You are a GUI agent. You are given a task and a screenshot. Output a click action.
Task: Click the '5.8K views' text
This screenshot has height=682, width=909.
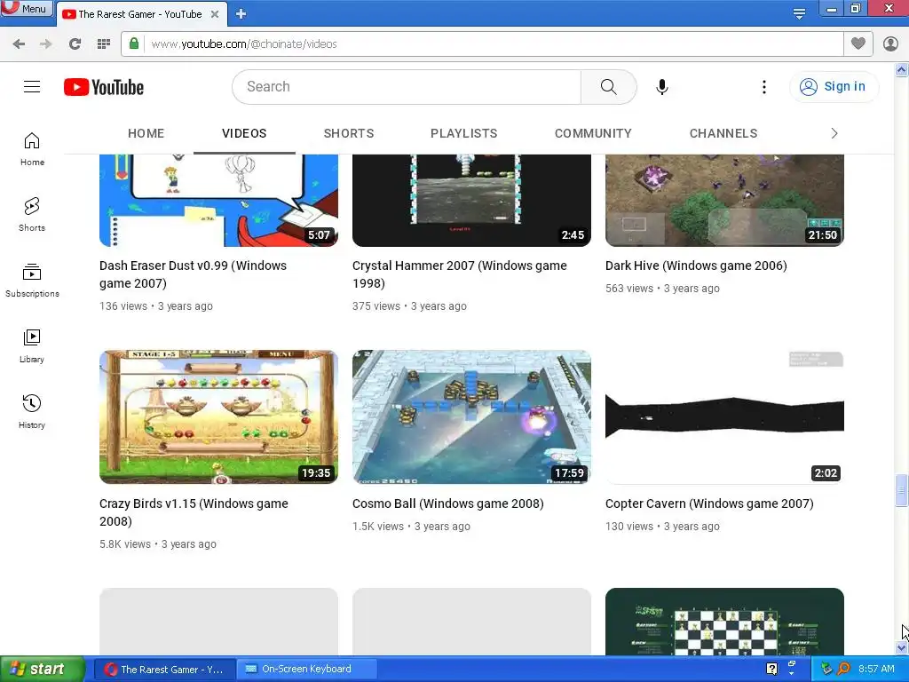point(124,544)
